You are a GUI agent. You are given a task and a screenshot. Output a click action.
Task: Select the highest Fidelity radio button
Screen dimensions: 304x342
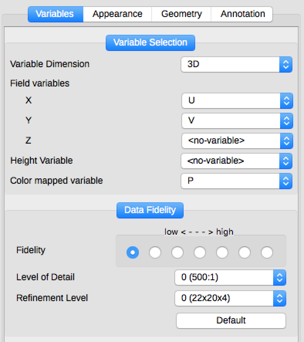(x=267, y=253)
